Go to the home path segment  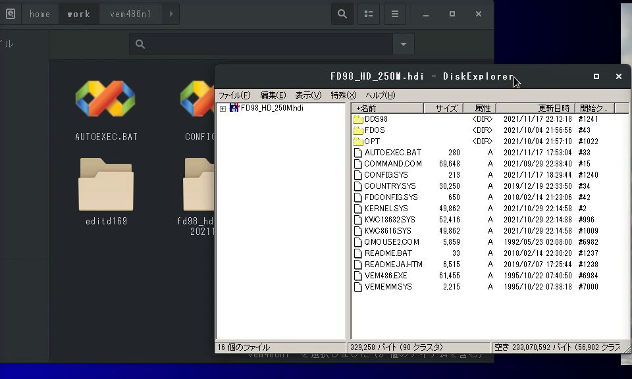pyautogui.click(x=40, y=14)
